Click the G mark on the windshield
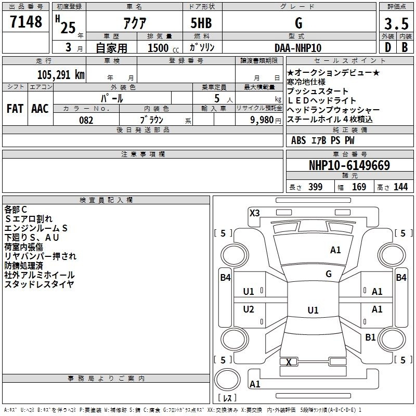The height and width of the screenshot is (416, 416). [x=329, y=274]
